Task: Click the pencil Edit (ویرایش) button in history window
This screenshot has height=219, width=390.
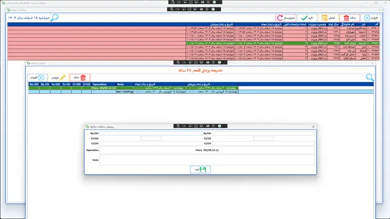Action: pos(58,77)
